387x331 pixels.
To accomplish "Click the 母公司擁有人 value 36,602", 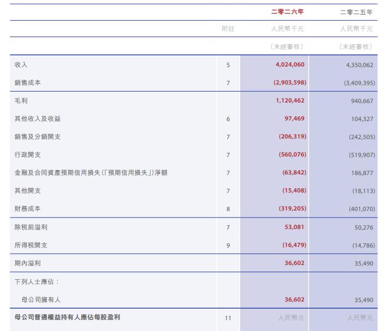I will tap(294, 300).
